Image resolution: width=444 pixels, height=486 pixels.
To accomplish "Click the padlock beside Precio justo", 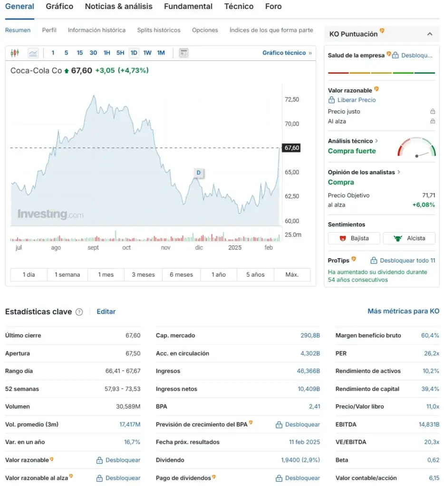I will pyautogui.click(x=433, y=111).
